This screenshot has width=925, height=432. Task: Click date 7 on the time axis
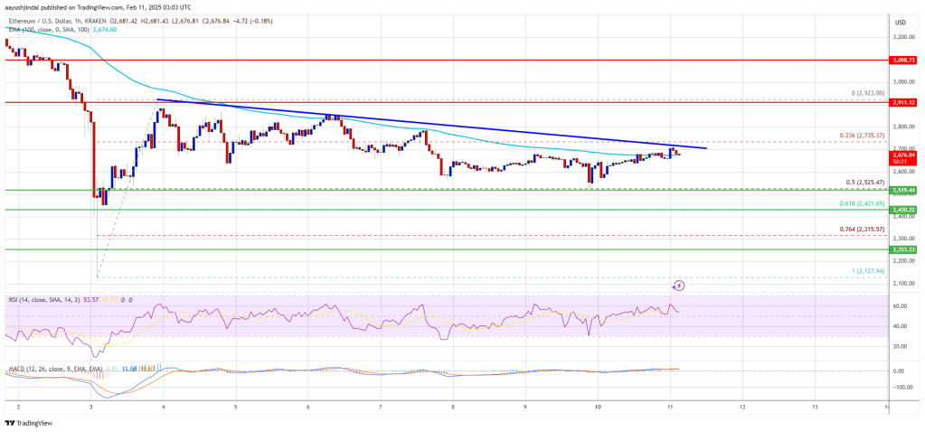(380, 407)
